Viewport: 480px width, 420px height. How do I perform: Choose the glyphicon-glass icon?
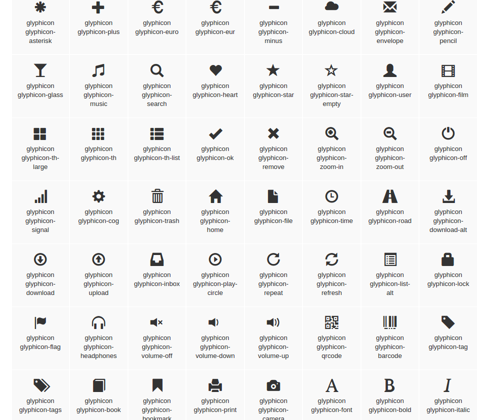click(40, 70)
